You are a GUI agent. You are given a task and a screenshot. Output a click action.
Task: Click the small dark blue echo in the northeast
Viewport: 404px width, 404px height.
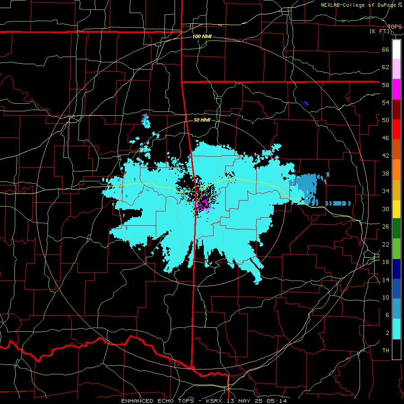(x=305, y=103)
